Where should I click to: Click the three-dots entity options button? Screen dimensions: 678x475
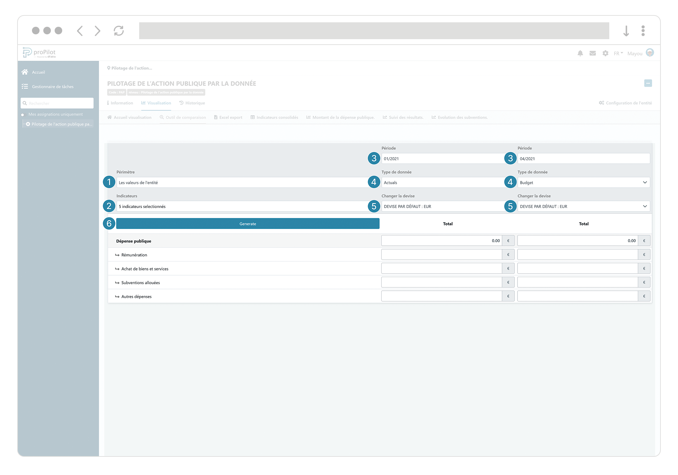click(x=648, y=83)
